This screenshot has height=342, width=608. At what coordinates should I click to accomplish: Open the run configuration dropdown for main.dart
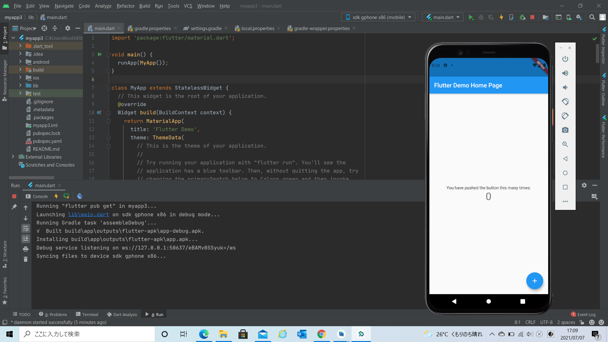443,17
